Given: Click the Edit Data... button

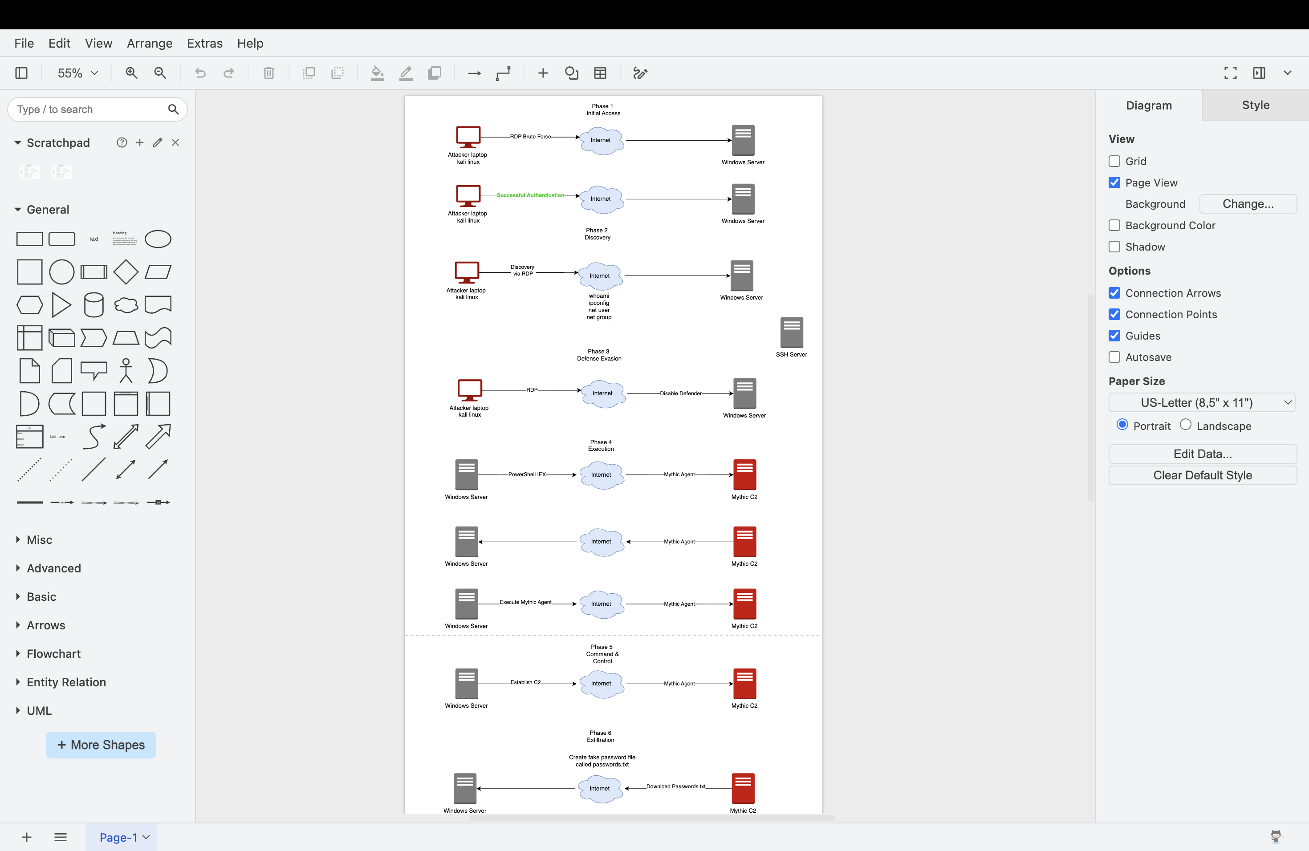Looking at the screenshot, I should pyautogui.click(x=1203, y=454).
